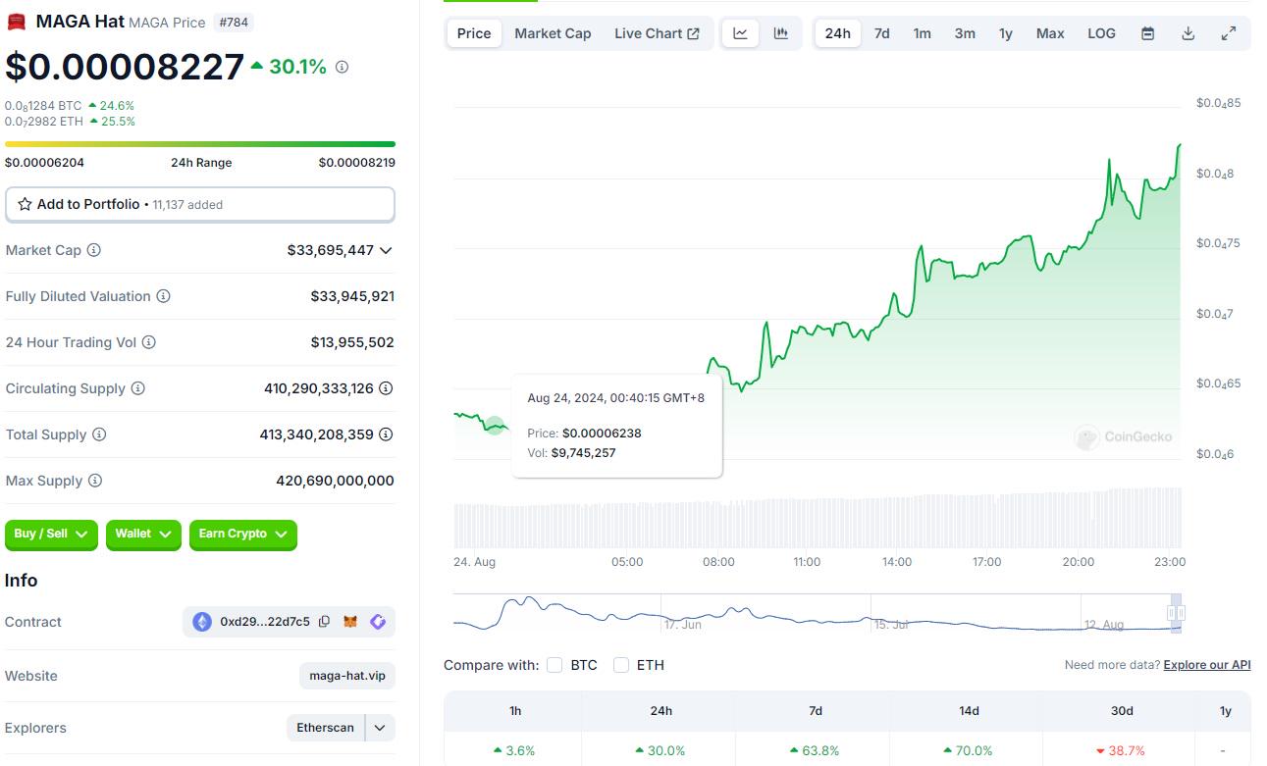This screenshot has width=1267, height=766.
Task: Enable BTC comparison checkbox
Action: pyautogui.click(x=554, y=665)
